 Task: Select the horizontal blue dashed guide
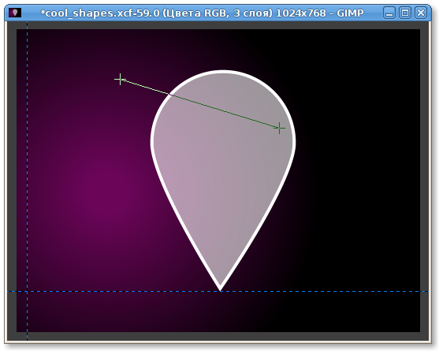[218, 292]
